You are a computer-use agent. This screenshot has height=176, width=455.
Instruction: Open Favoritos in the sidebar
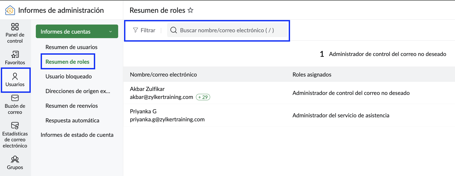tap(15, 58)
